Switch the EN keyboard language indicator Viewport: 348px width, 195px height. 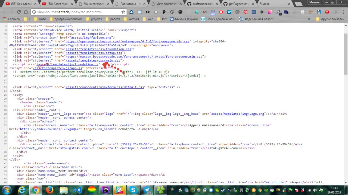pyautogui.click(x=172, y=190)
